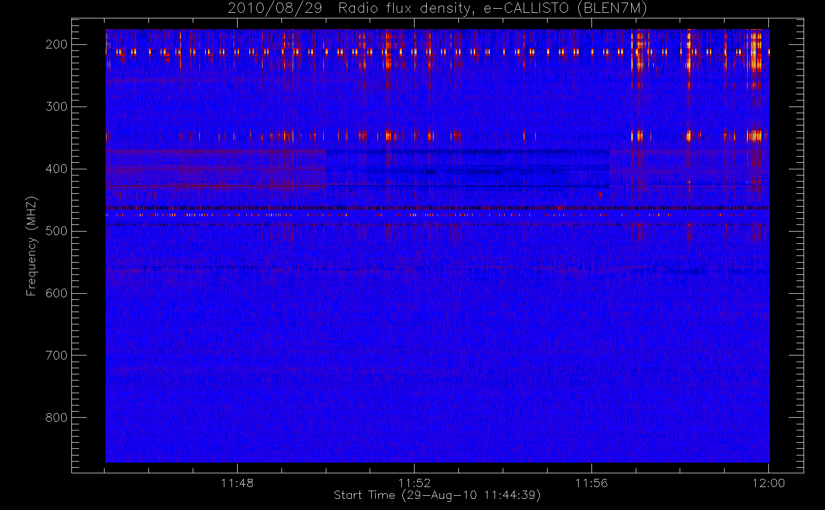Click the 12:00 time tick label
The image size is (825, 510).
(768, 483)
